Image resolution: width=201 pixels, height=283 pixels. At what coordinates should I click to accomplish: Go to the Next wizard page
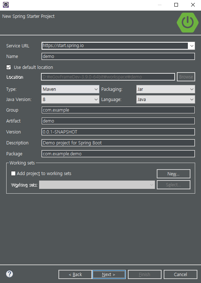click(109, 275)
